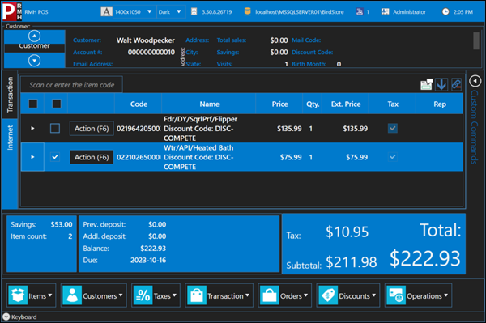The image size is (486, 323).
Task: Sort by the Price column header
Action: click(279, 104)
